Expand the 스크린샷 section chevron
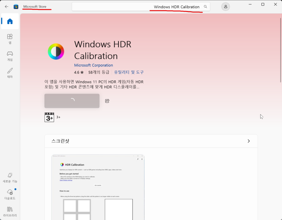This screenshot has height=220, width=282. coord(249,141)
